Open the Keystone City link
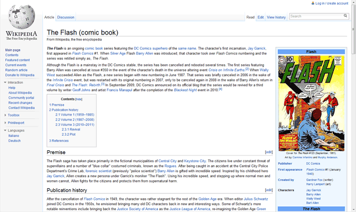 195,161
